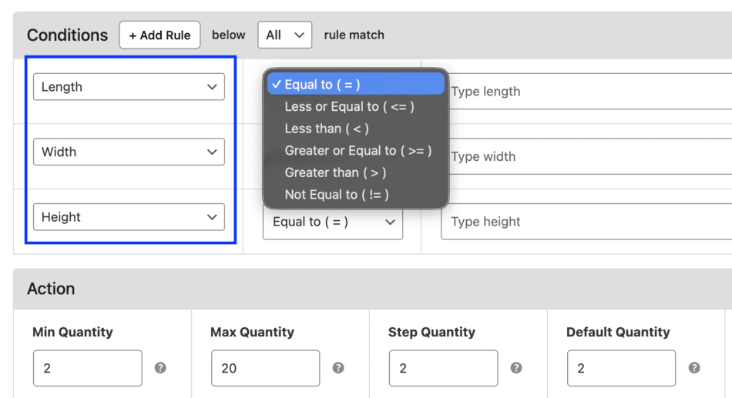Open the Width condition dropdown
Screen dimensions: 732x398
(x=129, y=152)
